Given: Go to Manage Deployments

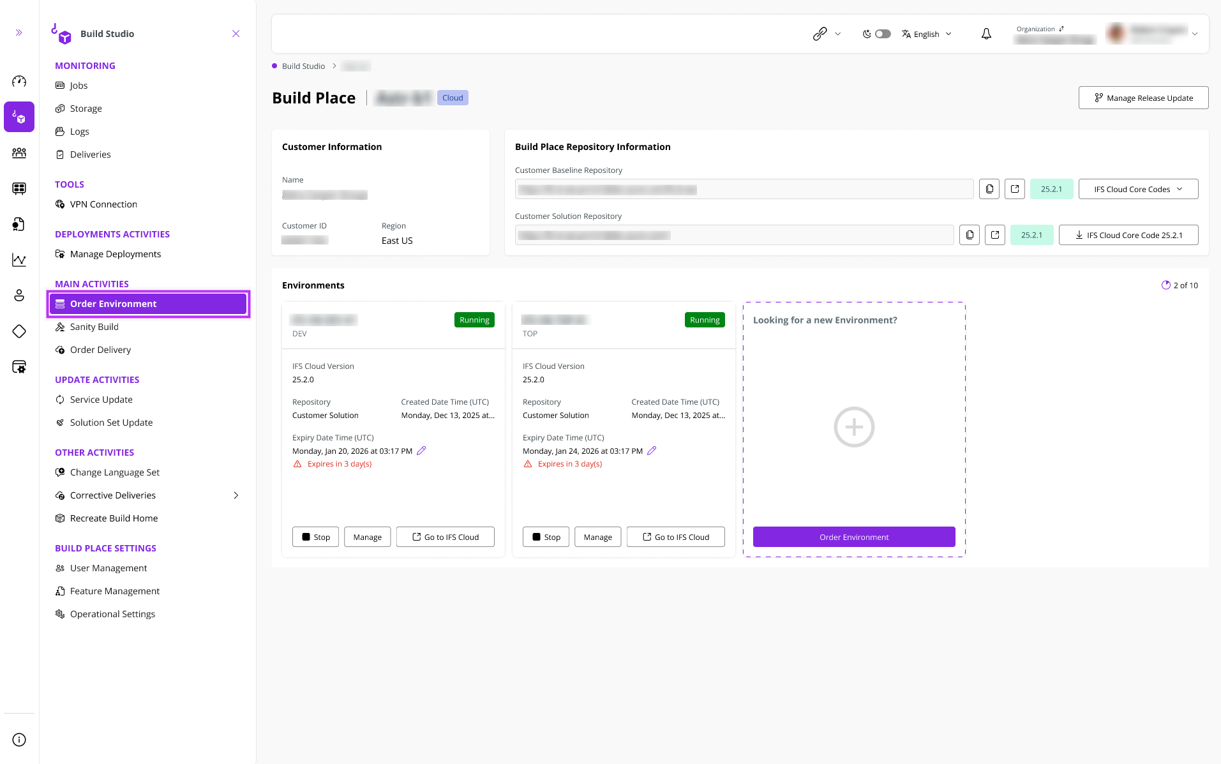Looking at the screenshot, I should [115, 254].
